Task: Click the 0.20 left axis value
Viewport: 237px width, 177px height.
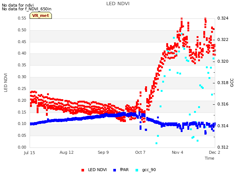Action: 22,101
